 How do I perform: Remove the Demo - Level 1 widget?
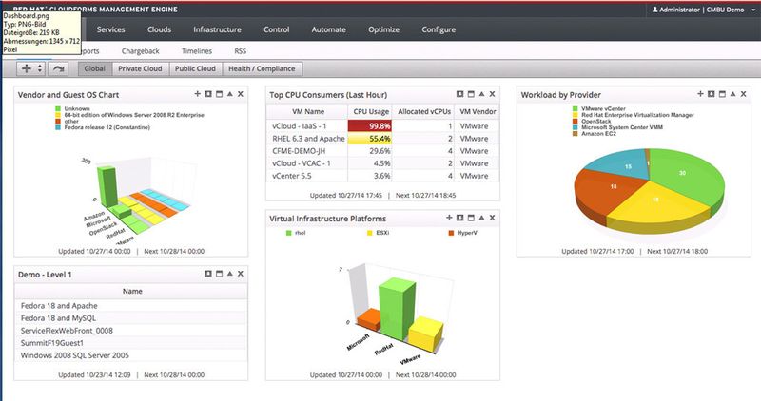tap(241, 274)
